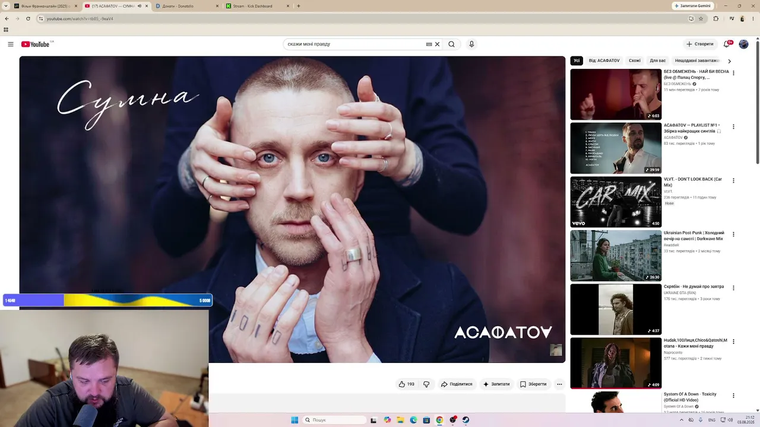Run the search with magnifier button
This screenshot has height=427, width=760.
(451, 44)
